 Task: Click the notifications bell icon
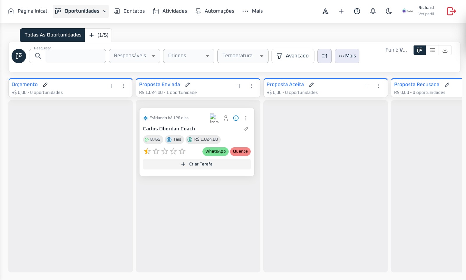coord(373,11)
